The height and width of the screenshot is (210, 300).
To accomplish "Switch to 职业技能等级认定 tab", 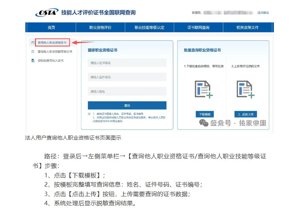I will tap(149, 28).
